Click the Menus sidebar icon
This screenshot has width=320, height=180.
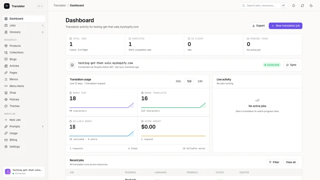tap(6, 79)
